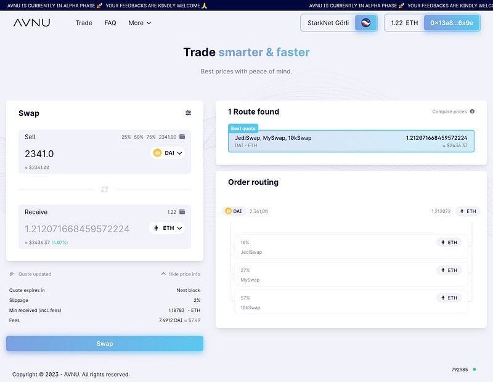Open the ETH receive token dropdown
Viewport: 493px width, 382px height.
(167, 228)
